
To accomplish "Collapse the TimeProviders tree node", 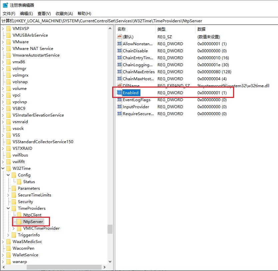I will [8, 208].
